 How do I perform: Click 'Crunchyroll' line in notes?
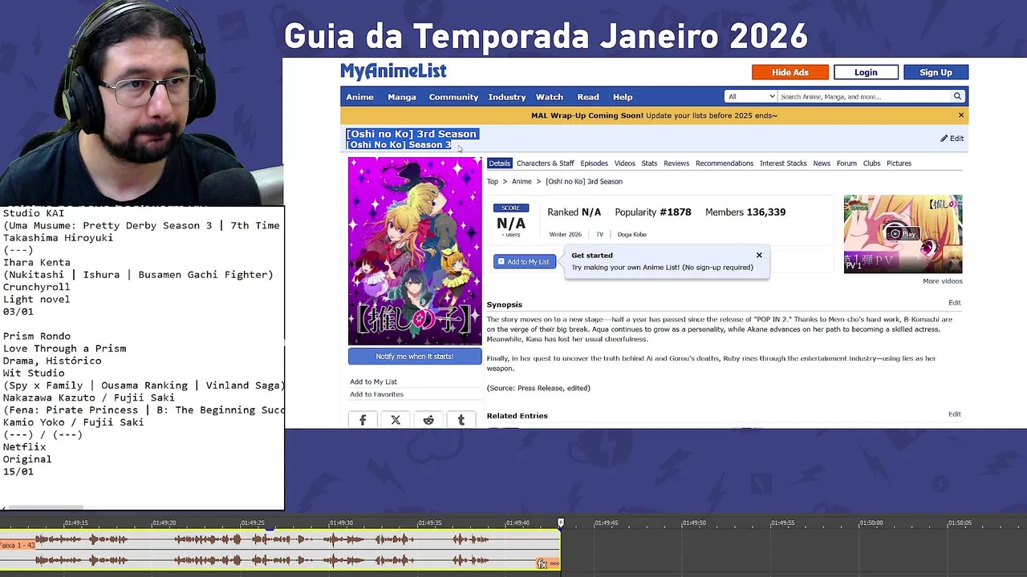click(x=37, y=287)
